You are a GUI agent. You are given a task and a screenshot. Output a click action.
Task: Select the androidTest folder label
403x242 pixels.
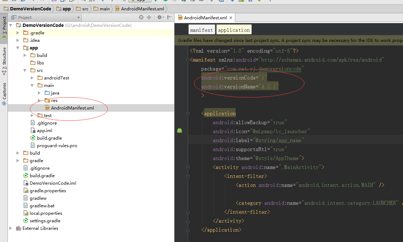pos(56,78)
